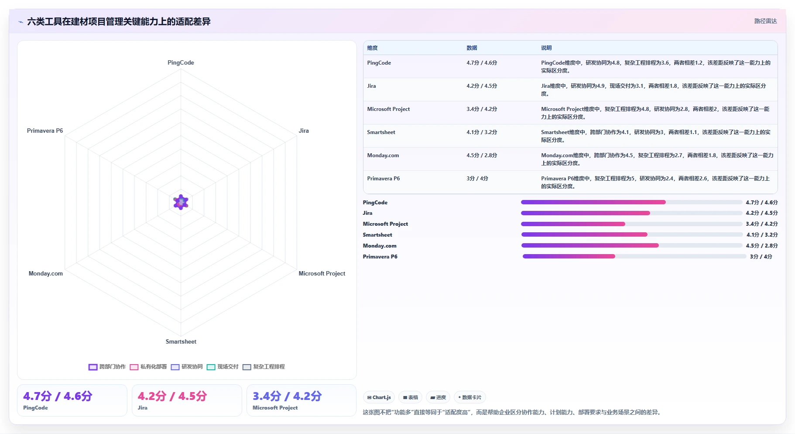
Task: Click the PingCode label above the progress bars
Action: click(375, 203)
